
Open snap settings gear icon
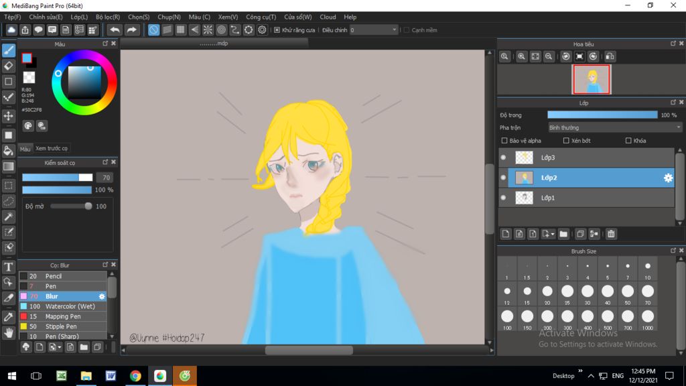click(x=262, y=29)
